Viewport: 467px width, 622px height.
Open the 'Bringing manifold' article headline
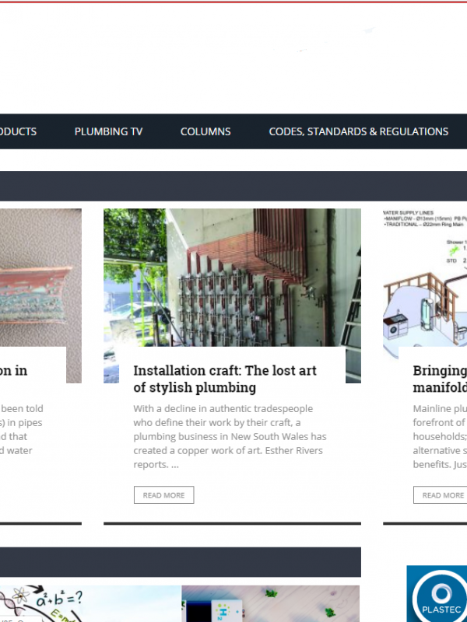click(x=440, y=379)
